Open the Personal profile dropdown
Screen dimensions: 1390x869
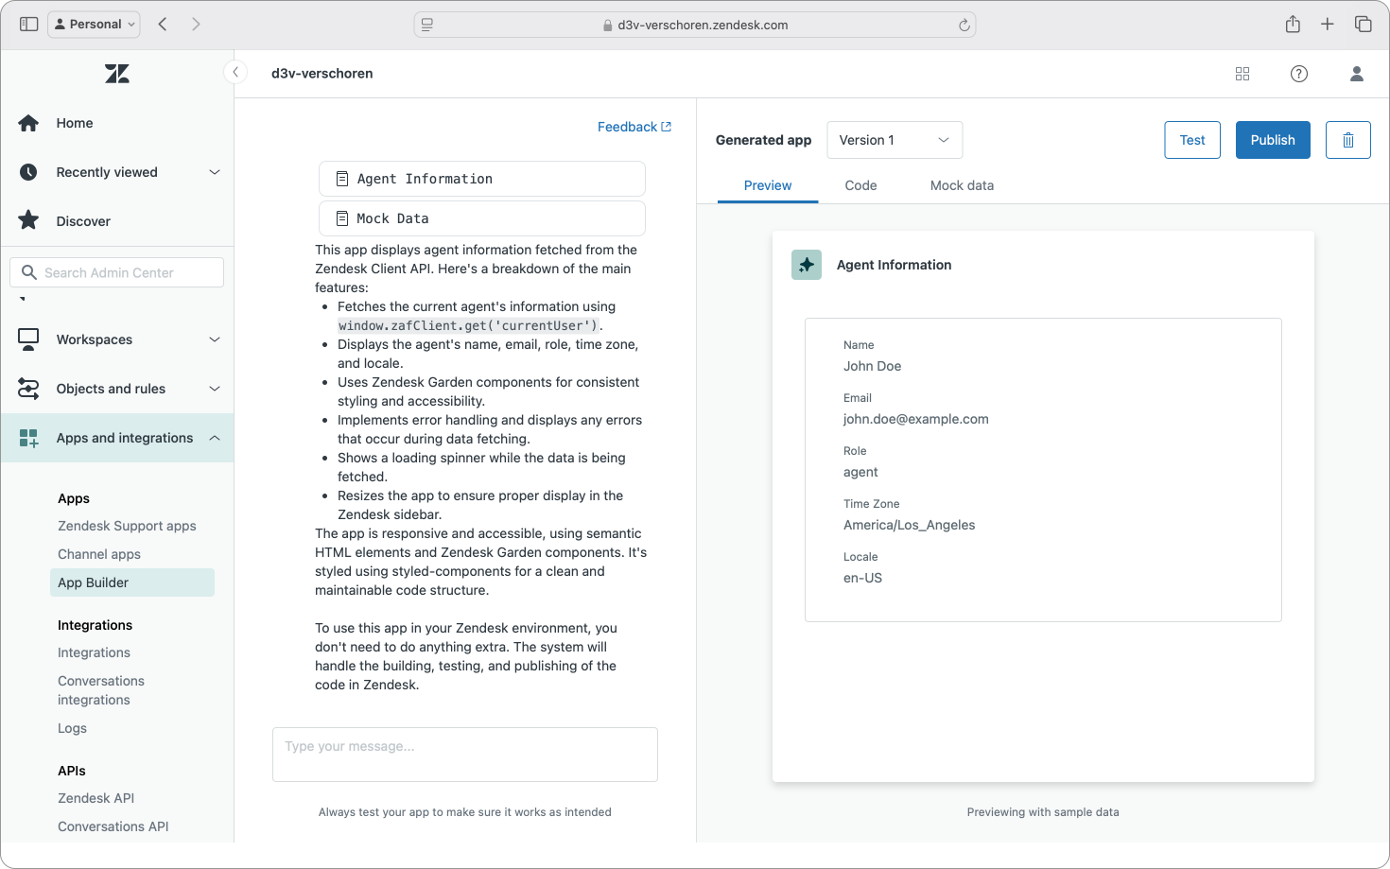click(94, 24)
